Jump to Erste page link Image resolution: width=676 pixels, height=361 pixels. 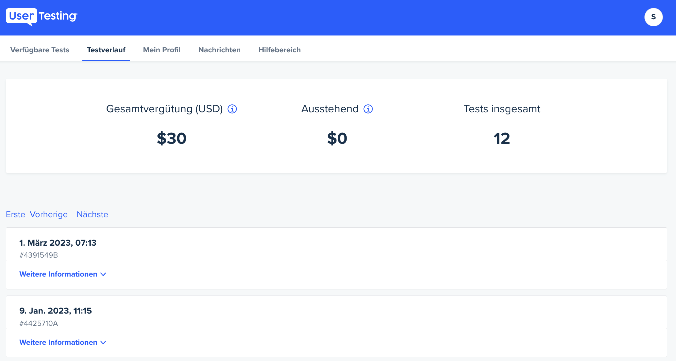click(x=16, y=214)
